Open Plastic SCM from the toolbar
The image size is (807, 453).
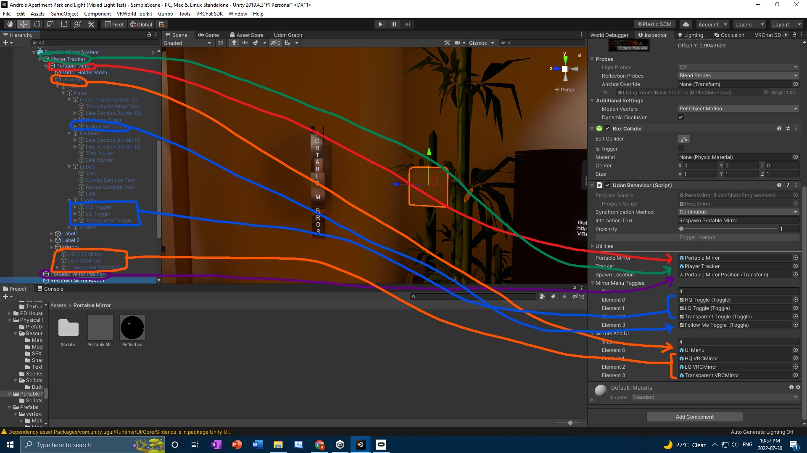tap(654, 24)
